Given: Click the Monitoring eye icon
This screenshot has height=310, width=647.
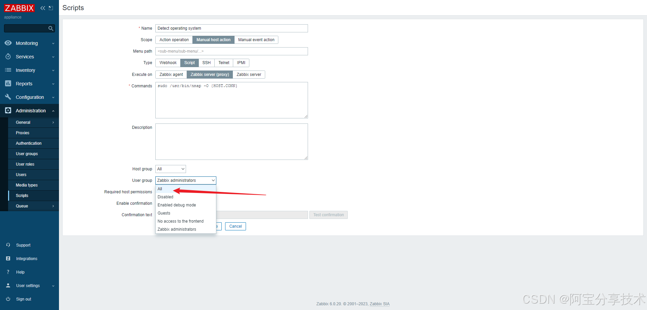Looking at the screenshot, I should [8, 43].
